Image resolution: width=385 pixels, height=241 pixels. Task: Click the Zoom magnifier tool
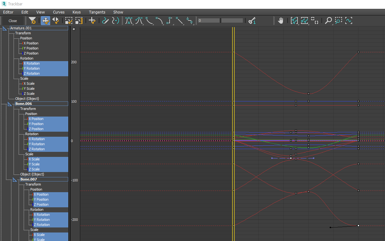[x=328, y=21]
